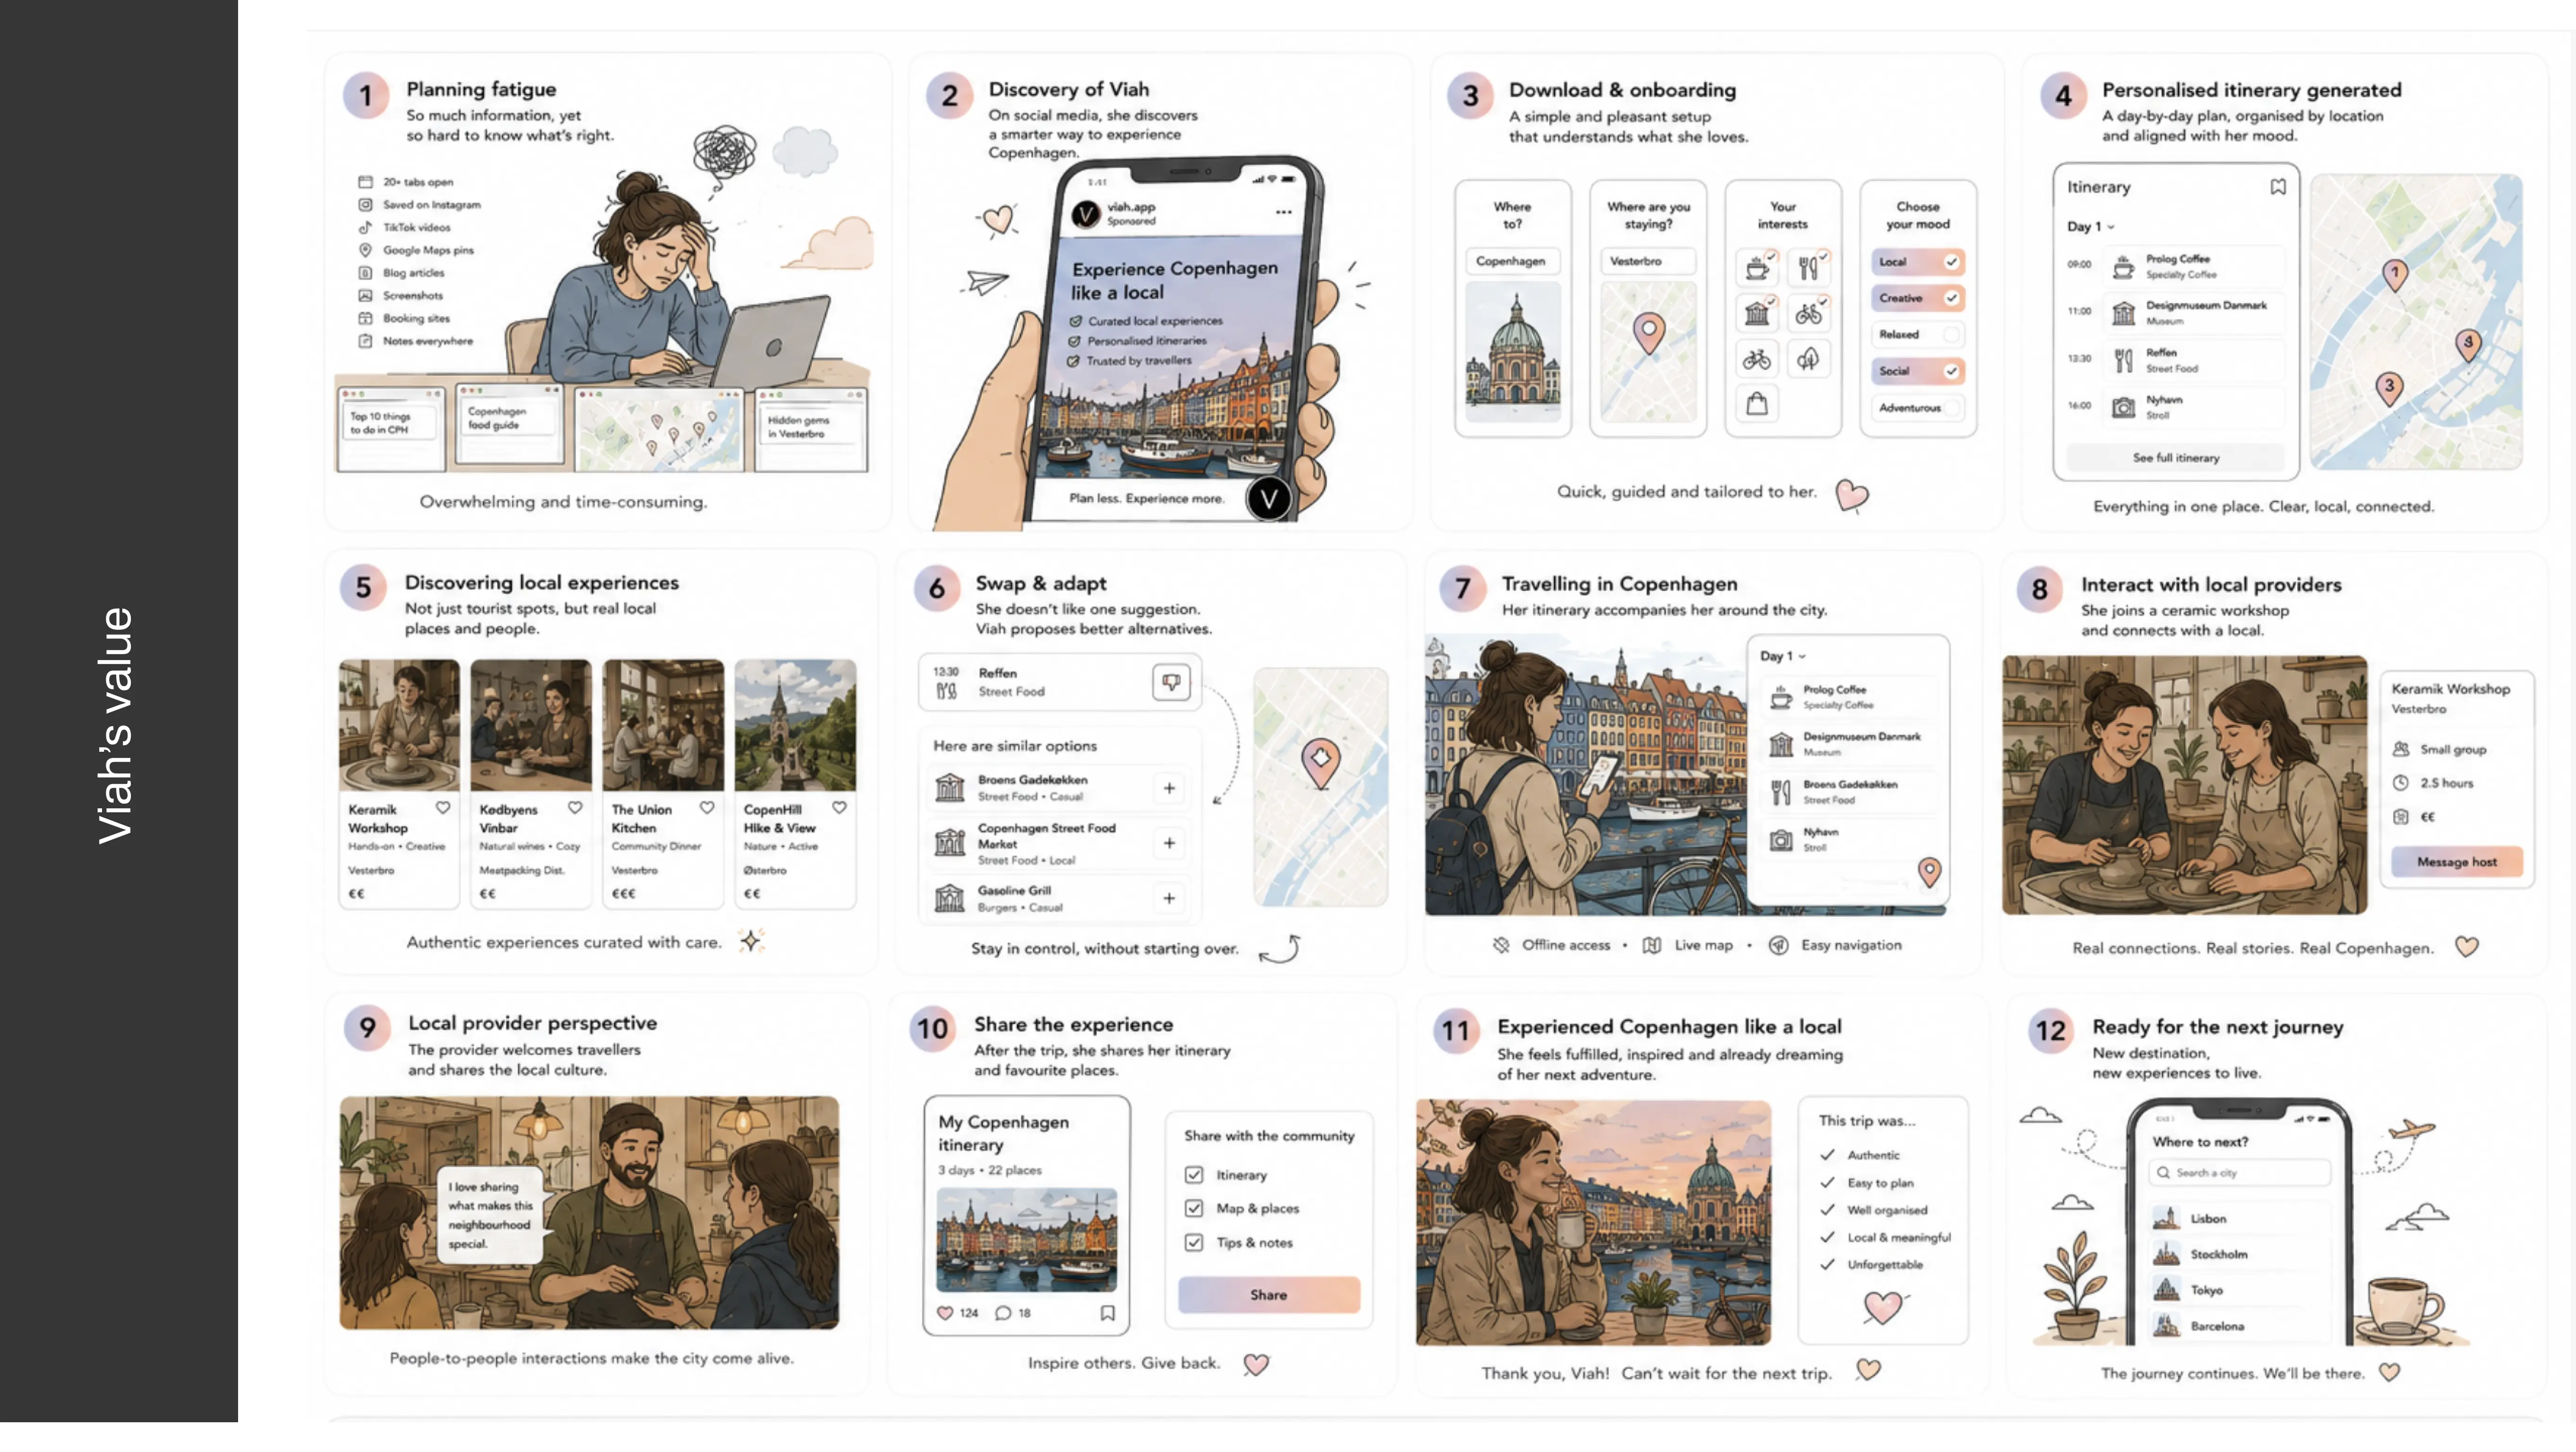Bookmark My Copenhagen itinerary post
This screenshot has height=1452, width=2576.
[x=1107, y=1313]
